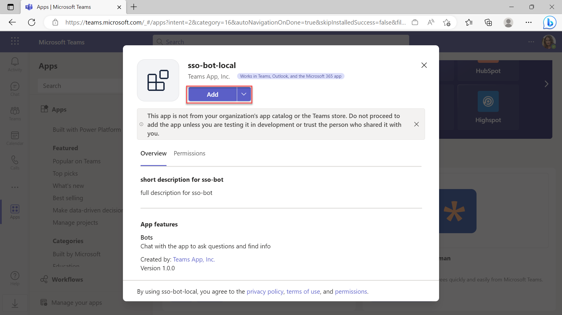The height and width of the screenshot is (315, 562).
Task: Open Help in the Teams sidebar
Action: (15, 278)
